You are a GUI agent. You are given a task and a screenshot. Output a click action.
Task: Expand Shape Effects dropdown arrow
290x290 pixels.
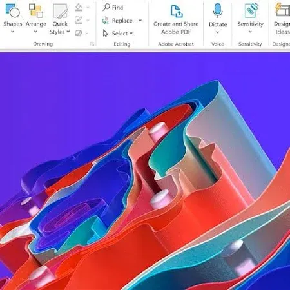pos(87,33)
